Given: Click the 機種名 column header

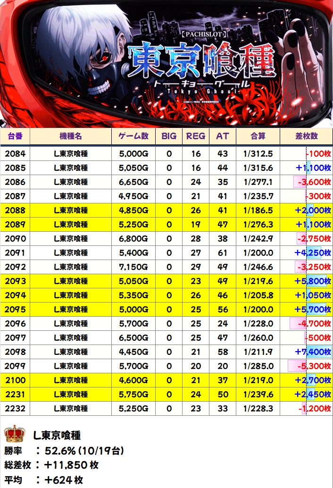Looking at the screenshot, I should 71,136.
